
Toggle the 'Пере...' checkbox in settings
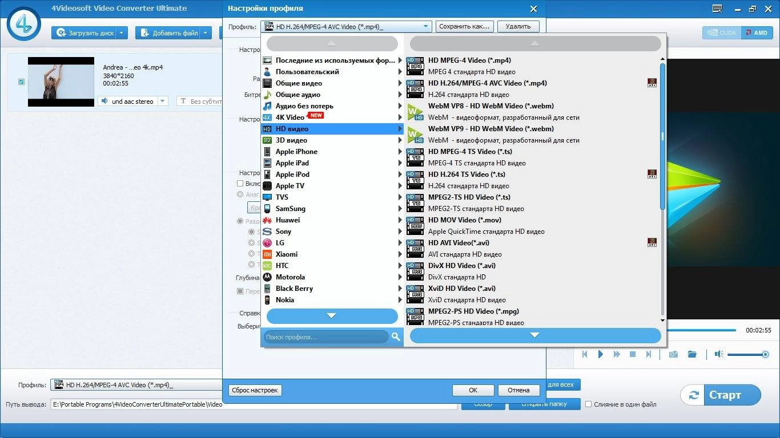point(240,291)
